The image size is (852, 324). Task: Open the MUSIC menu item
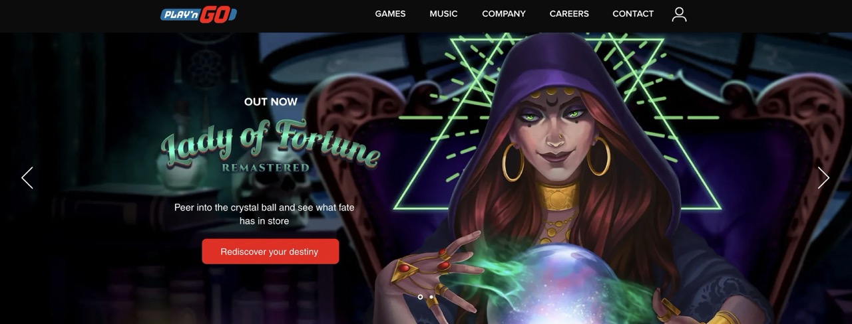(x=443, y=14)
